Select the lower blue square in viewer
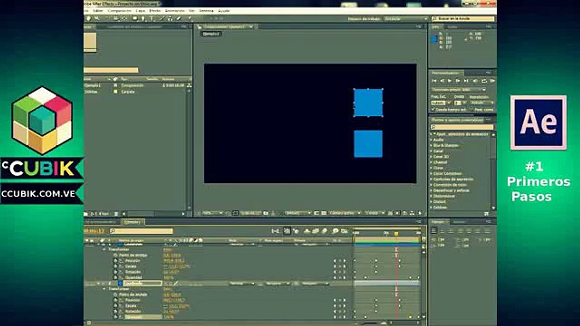Screen dimensions: 580x326 368,144
